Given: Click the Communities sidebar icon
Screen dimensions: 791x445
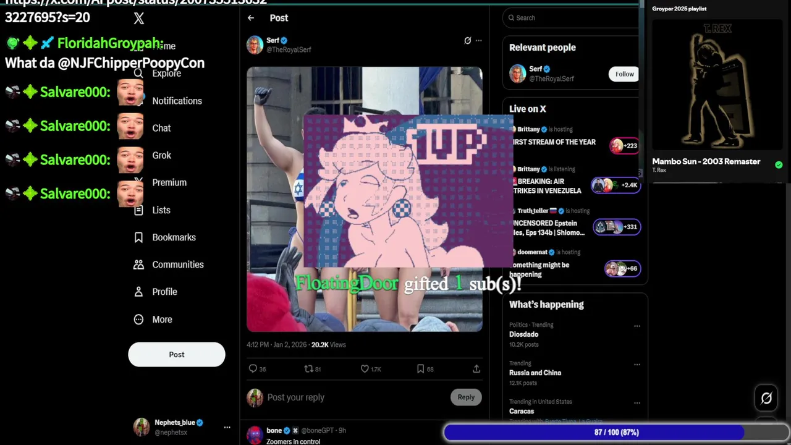Looking at the screenshot, I should pos(139,265).
